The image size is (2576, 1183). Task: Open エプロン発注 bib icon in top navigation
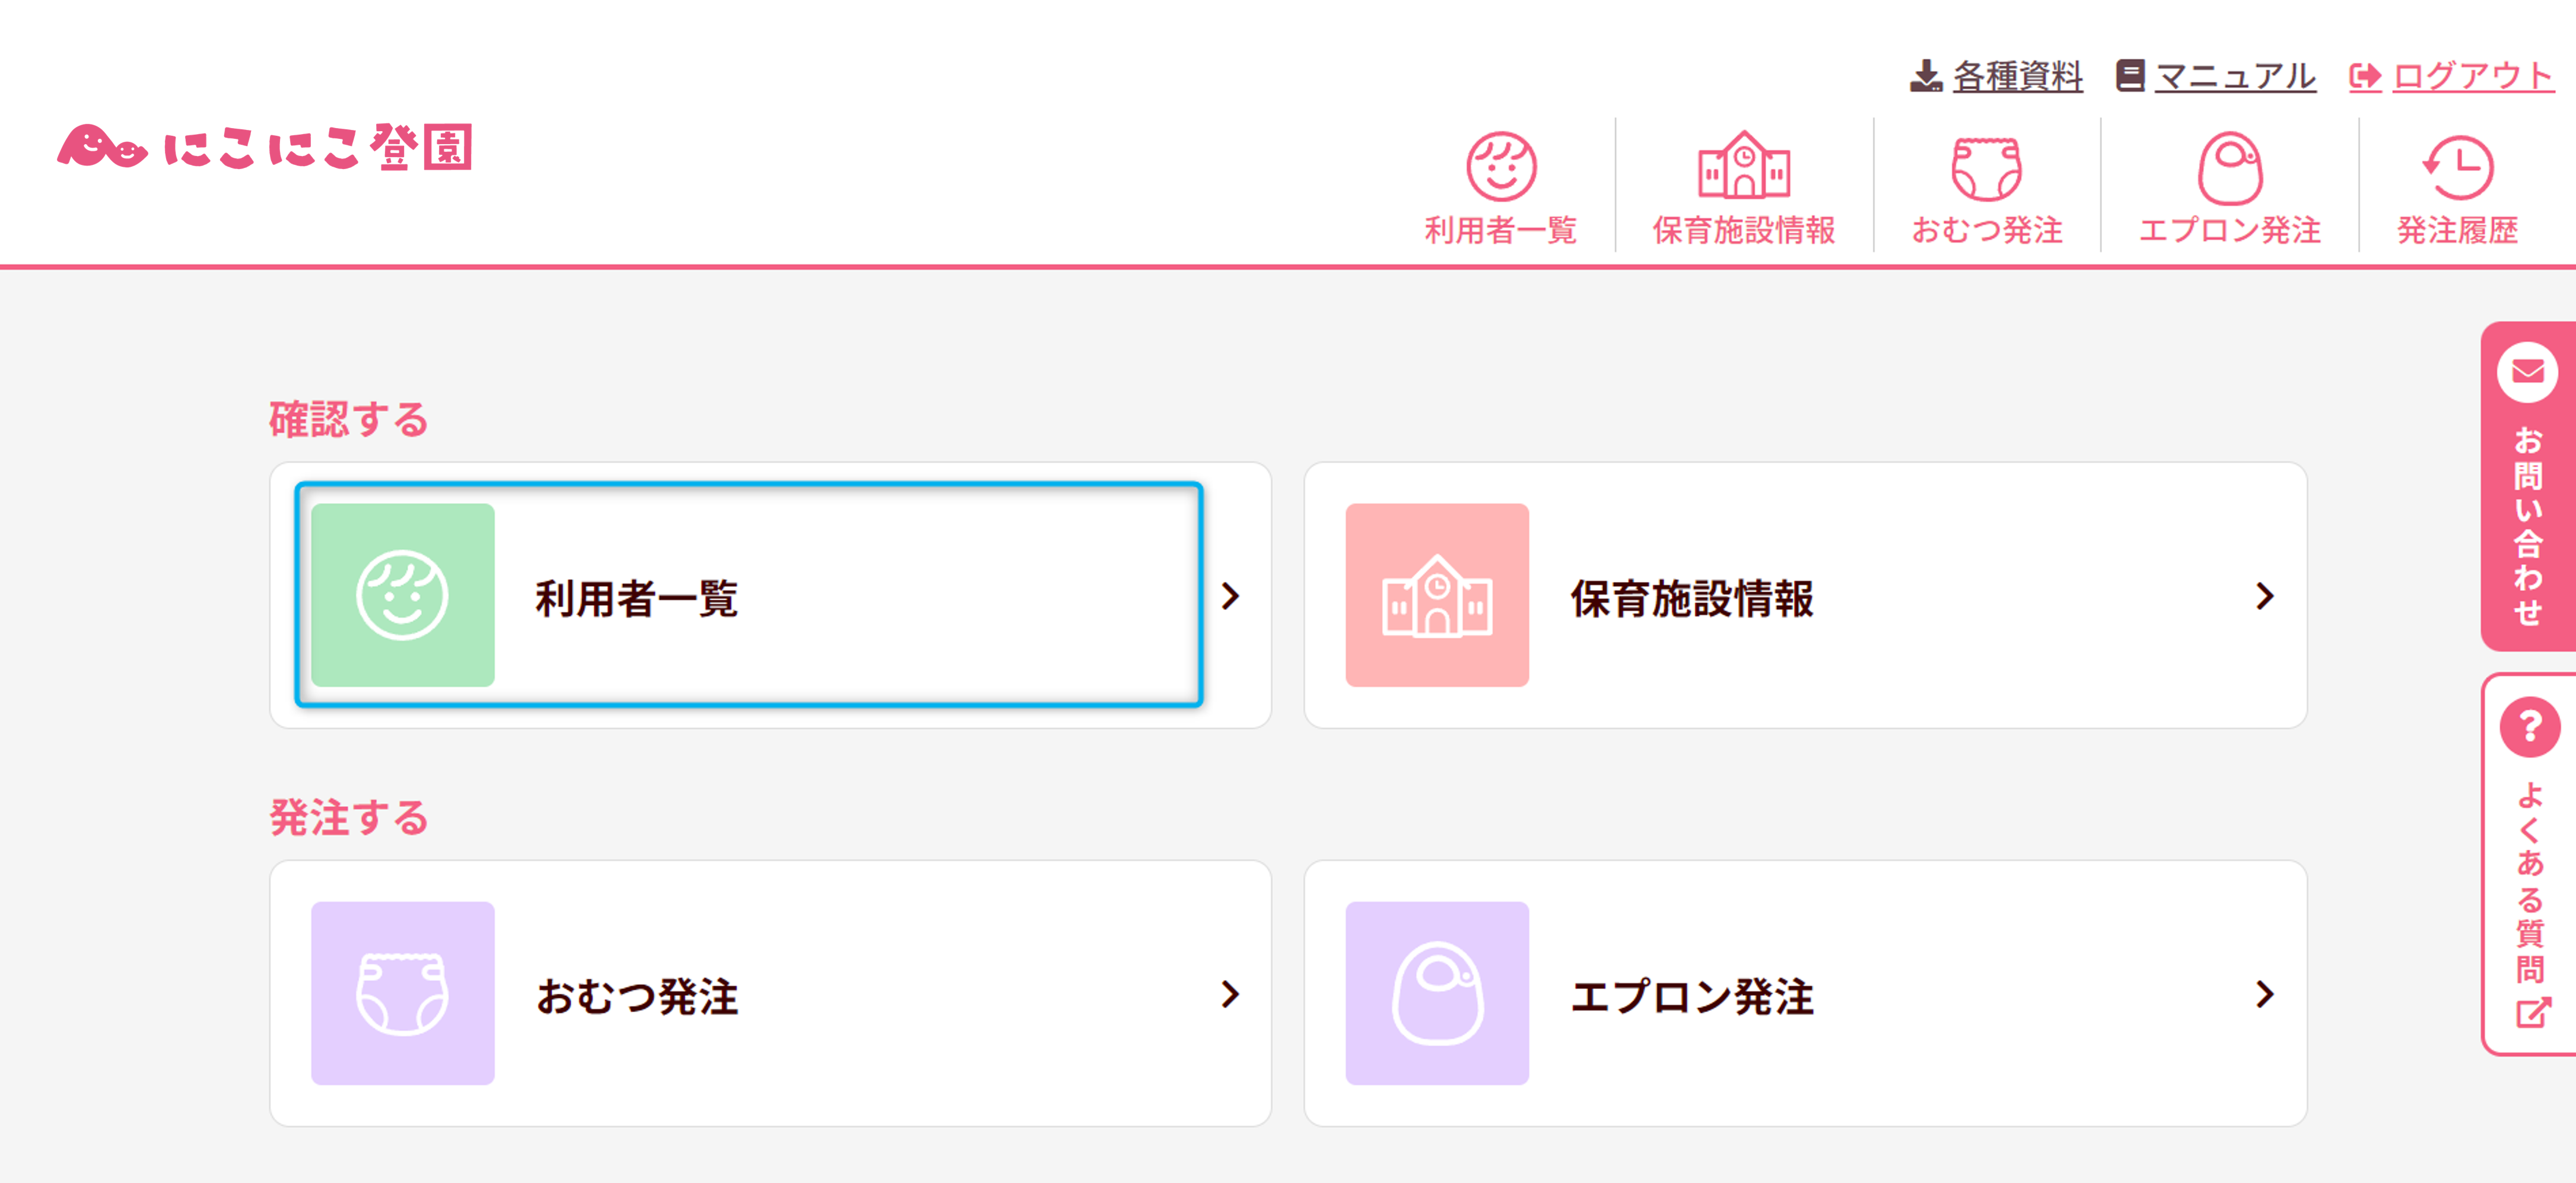click(2229, 168)
